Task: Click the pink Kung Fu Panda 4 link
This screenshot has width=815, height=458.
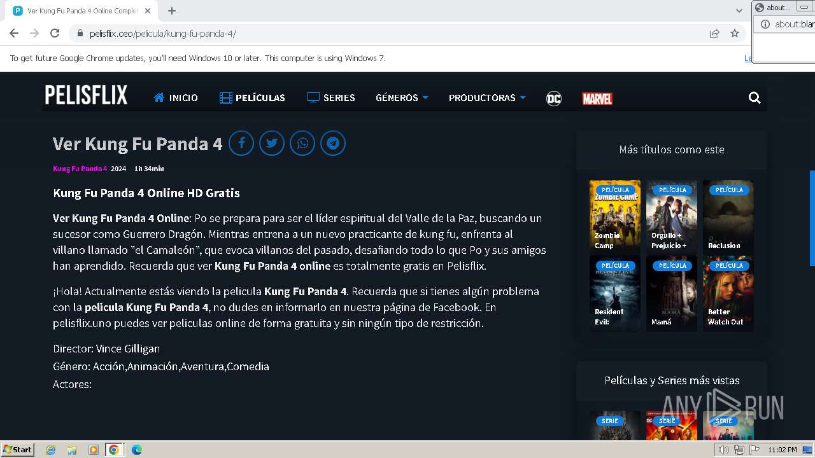Action: pyautogui.click(x=80, y=169)
